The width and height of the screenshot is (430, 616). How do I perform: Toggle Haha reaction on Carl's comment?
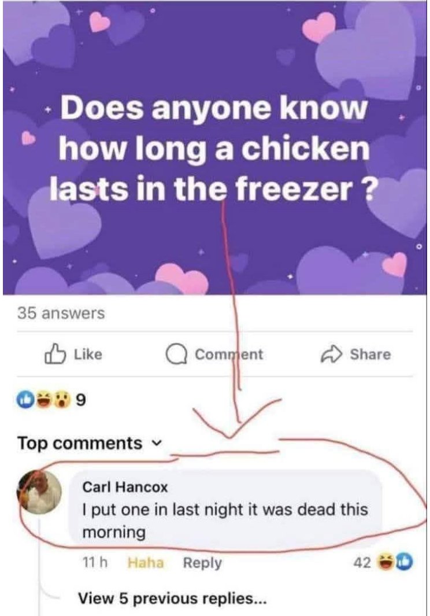(146, 563)
